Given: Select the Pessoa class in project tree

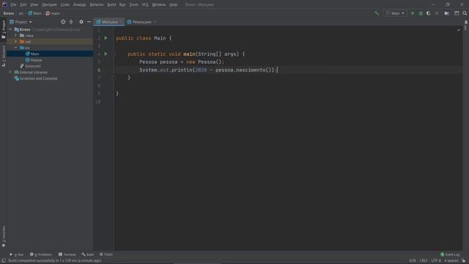Looking at the screenshot, I should 34,60.
